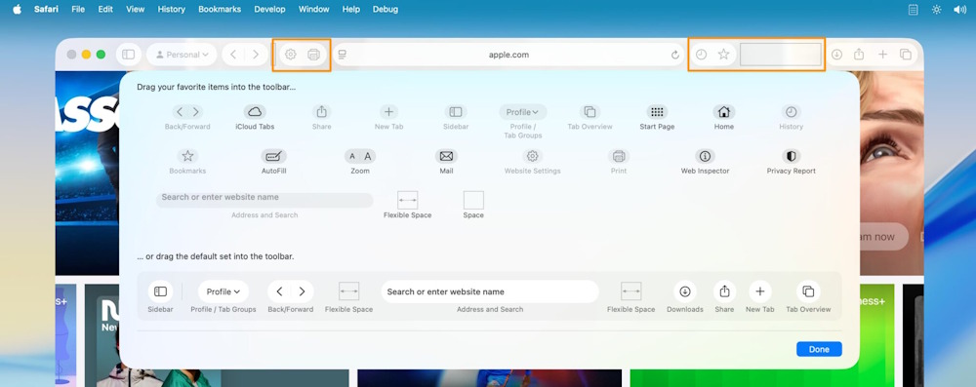Open the Debug menu

pos(386,10)
